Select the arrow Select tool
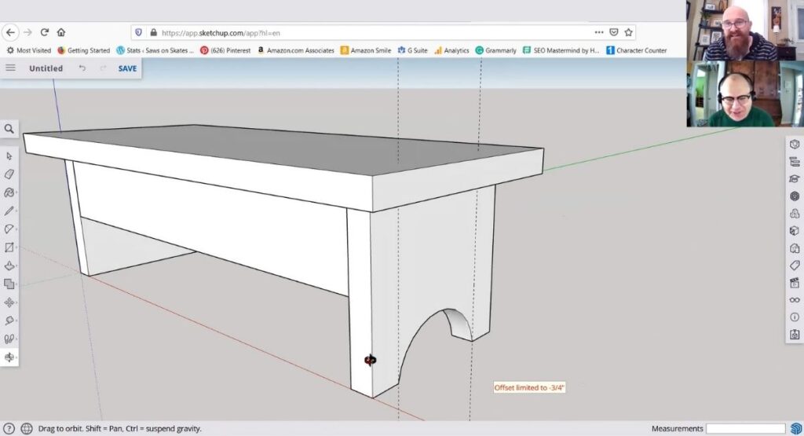Image resolution: width=804 pixels, height=436 pixels. click(x=9, y=156)
